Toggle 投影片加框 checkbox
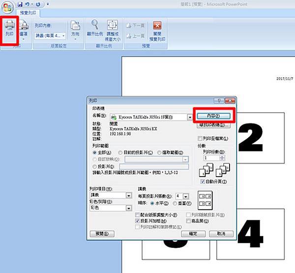295x273 pixels. tap(137, 221)
